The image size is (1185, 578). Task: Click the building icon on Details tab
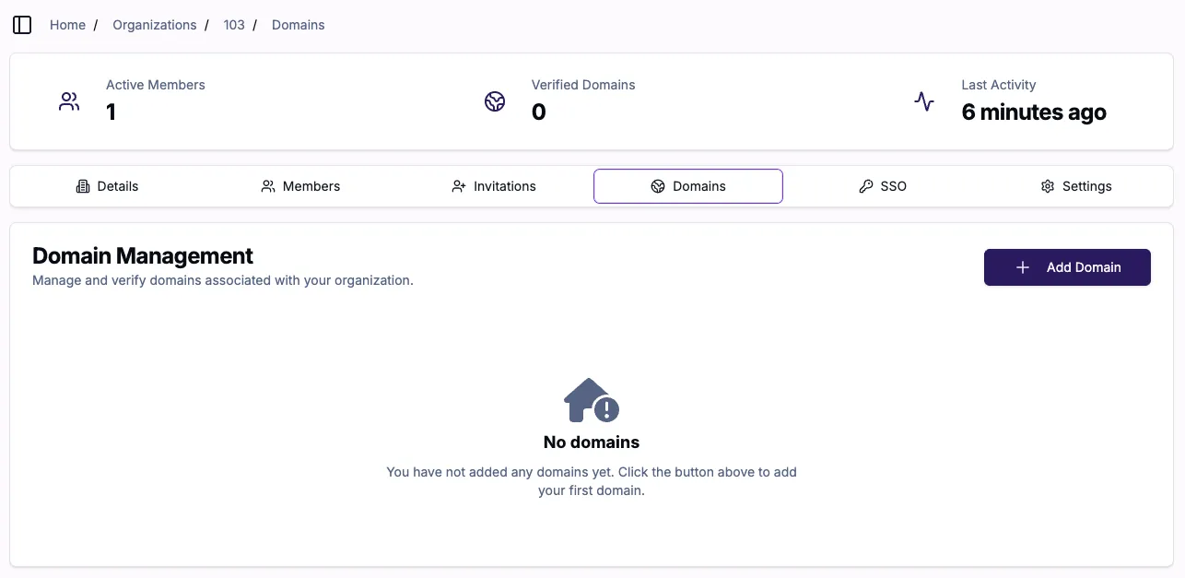coord(83,186)
